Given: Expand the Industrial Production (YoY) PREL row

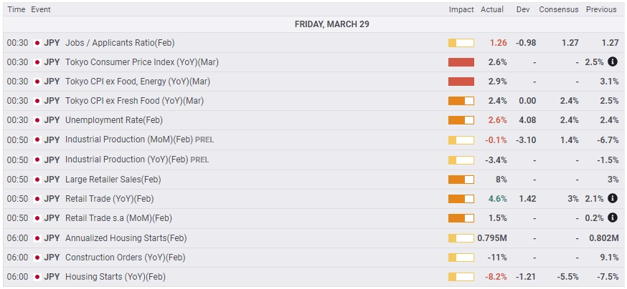Looking at the screenshot, I should 313,160.
